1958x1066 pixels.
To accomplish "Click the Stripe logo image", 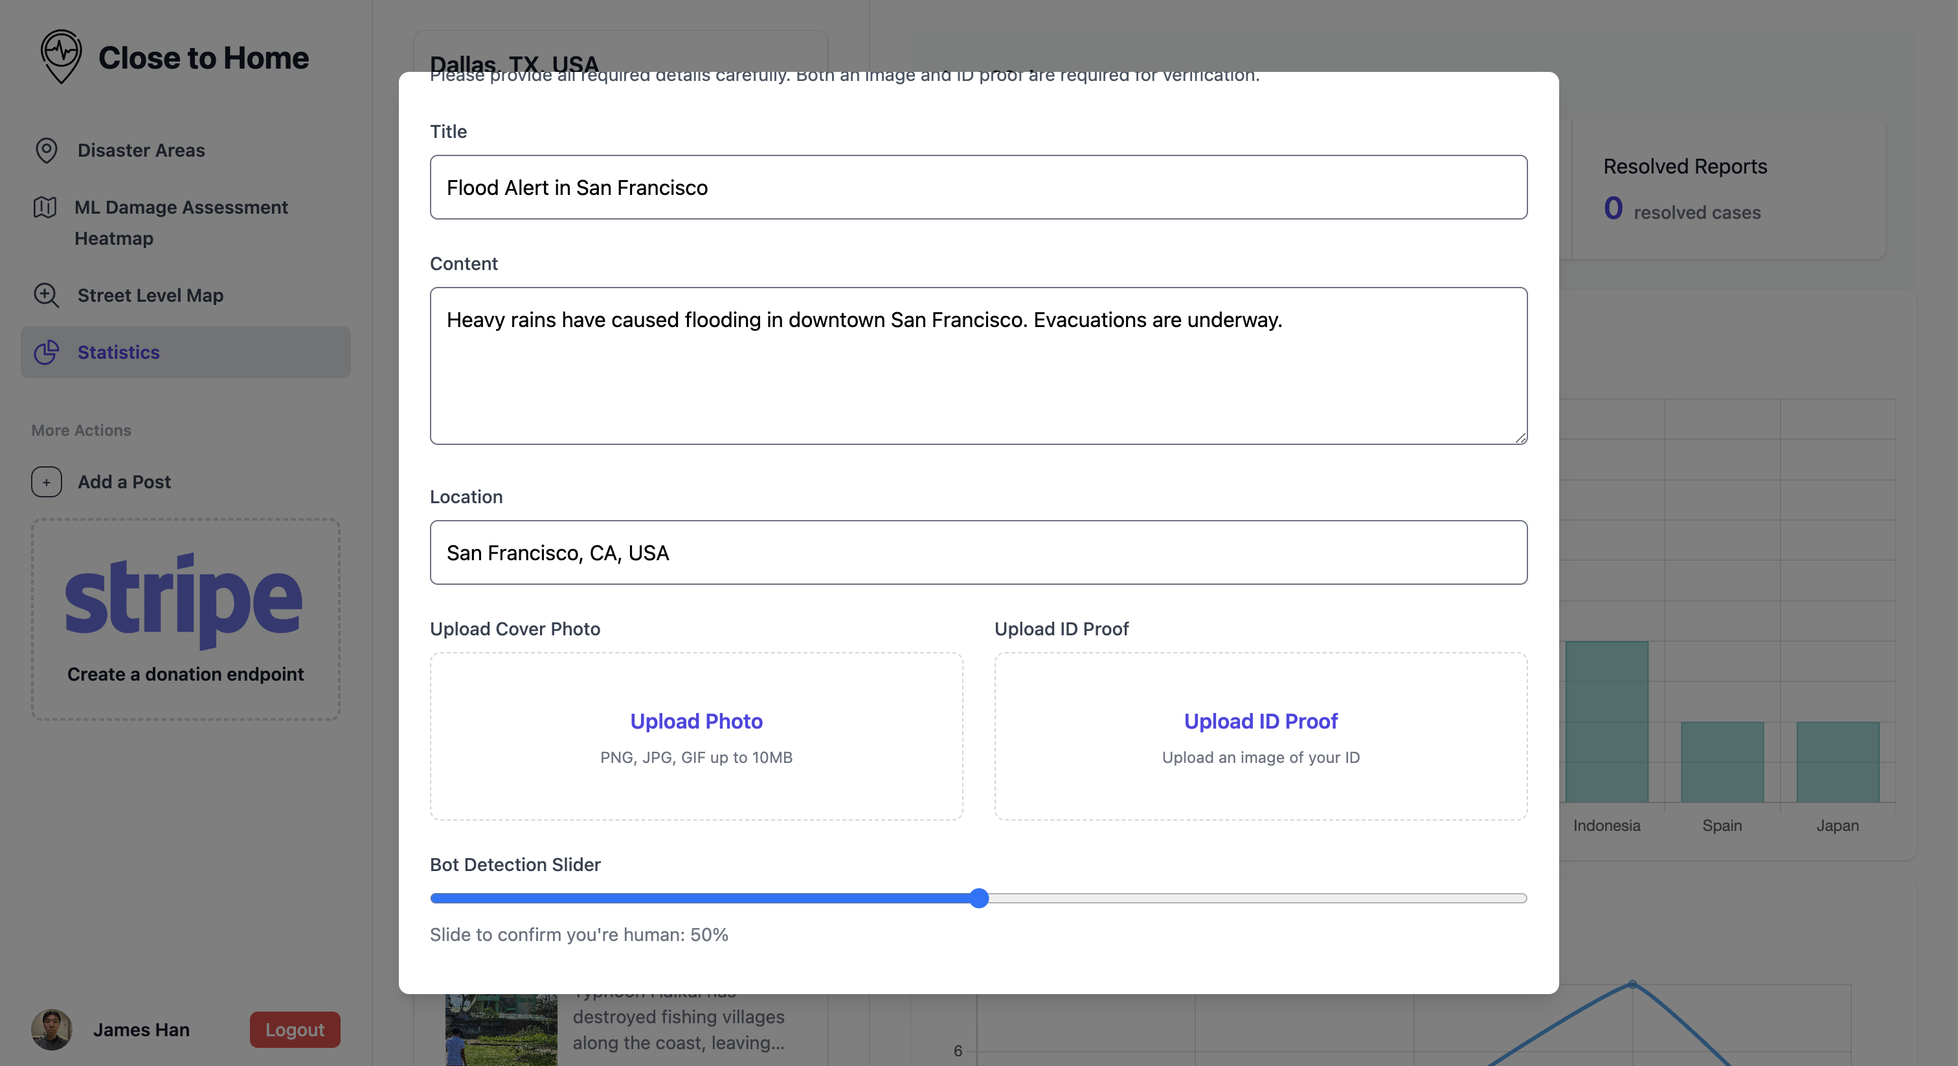I will (x=184, y=600).
